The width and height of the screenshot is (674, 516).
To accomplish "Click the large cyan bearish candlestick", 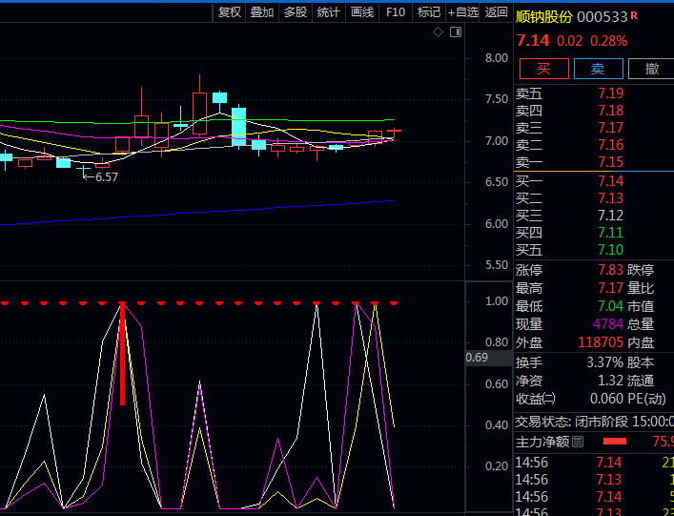I will pos(238,127).
